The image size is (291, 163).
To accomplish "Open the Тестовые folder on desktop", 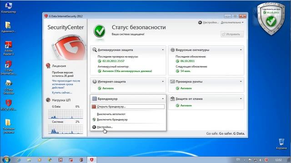I will pos(9,126).
